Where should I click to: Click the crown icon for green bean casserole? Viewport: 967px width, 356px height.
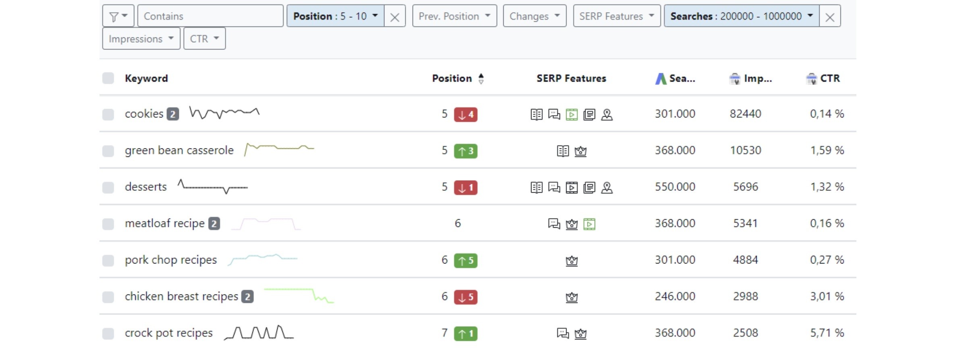(581, 151)
